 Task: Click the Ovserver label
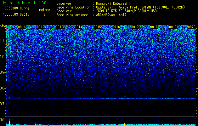pyautogui.click(x=64, y=3)
